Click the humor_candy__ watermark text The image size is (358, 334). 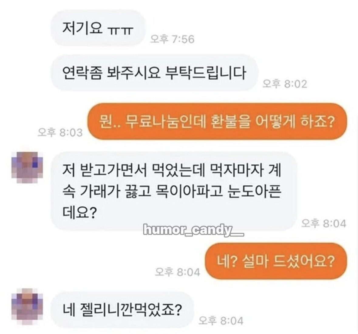pyautogui.click(x=194, y=230)
